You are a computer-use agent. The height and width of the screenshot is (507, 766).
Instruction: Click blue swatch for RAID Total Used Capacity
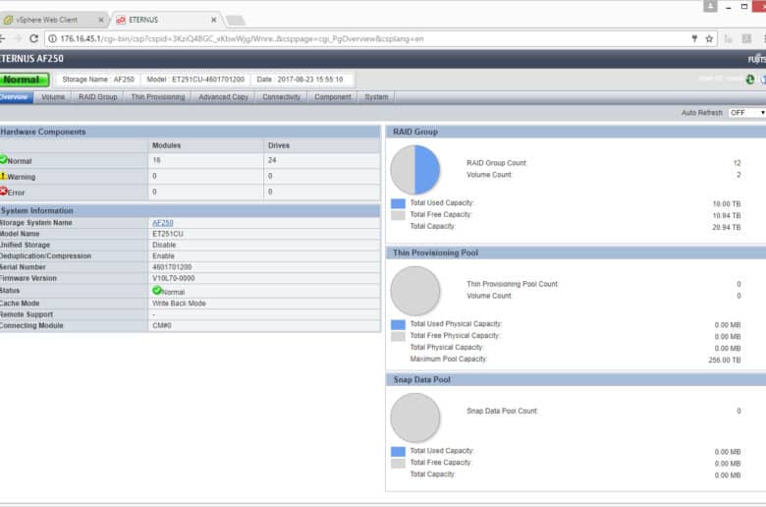coord(398,203)
